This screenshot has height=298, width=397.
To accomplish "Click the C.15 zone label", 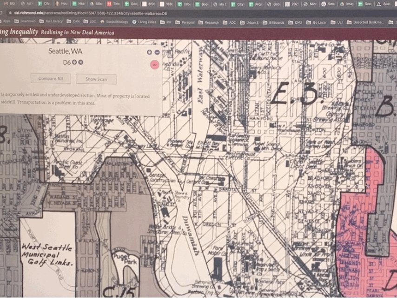I will pos(119,291).
